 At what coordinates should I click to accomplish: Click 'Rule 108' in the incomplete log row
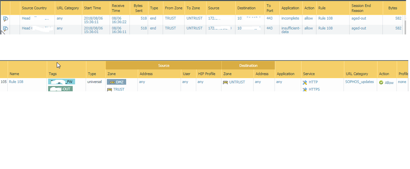point(325,18)
